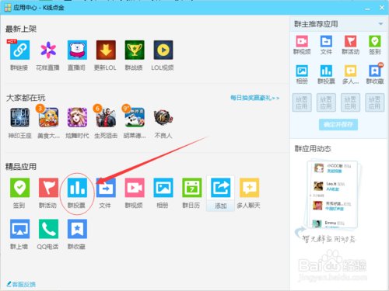Click the first empty 放置应用 slot

point(302,102)
